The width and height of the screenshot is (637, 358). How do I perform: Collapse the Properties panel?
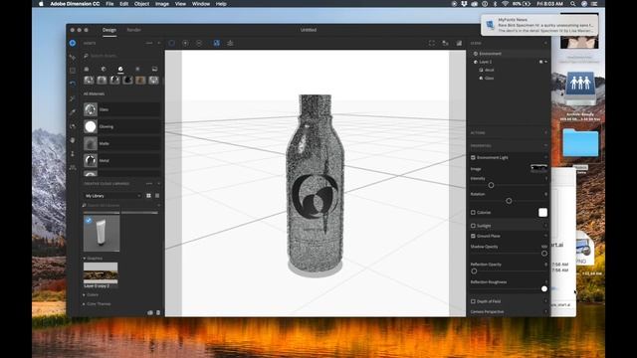[545, 145]
